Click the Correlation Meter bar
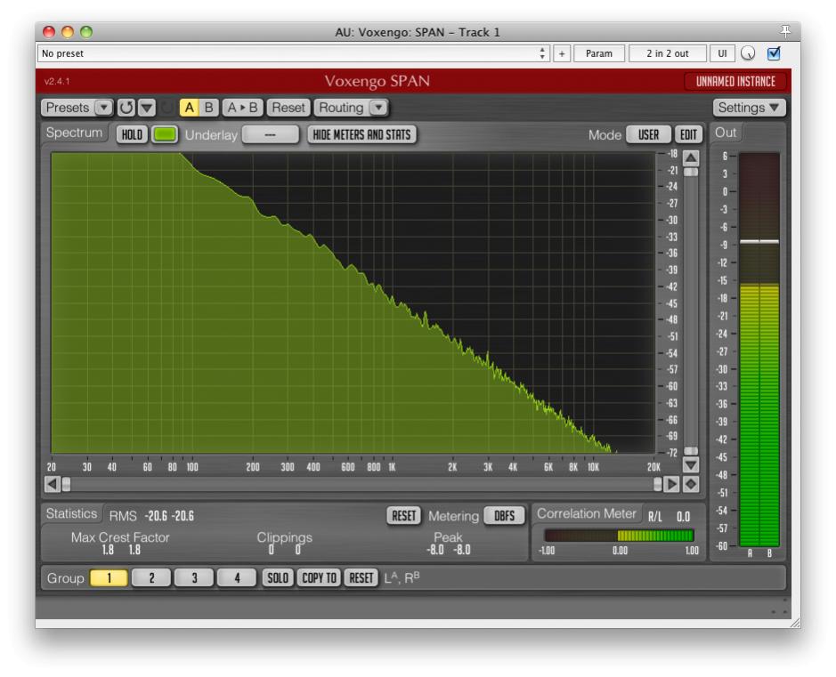The image size is (836, 677). (x=619, y=535)
